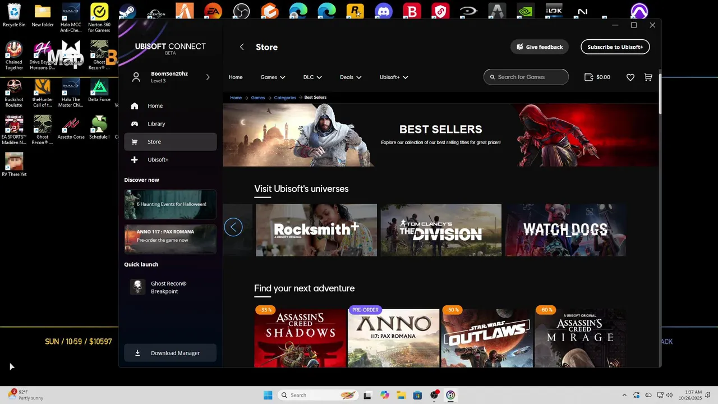Expand the Ubisoft+ dropdown in store nav

pos(394,77)
